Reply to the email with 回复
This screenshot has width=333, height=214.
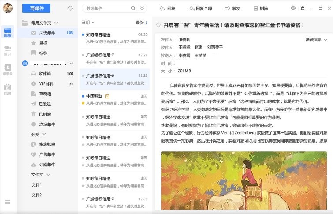(168, 8)
